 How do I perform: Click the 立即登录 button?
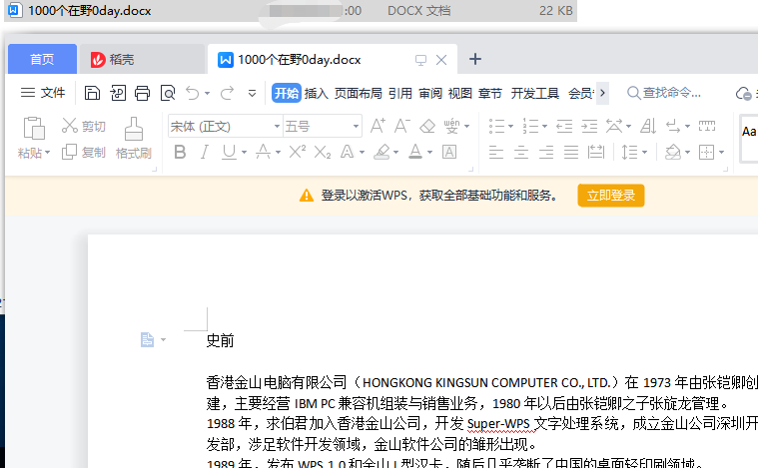[x=611, y=196]
